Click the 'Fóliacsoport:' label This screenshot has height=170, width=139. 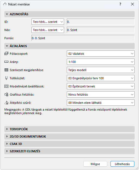point(19,54)
